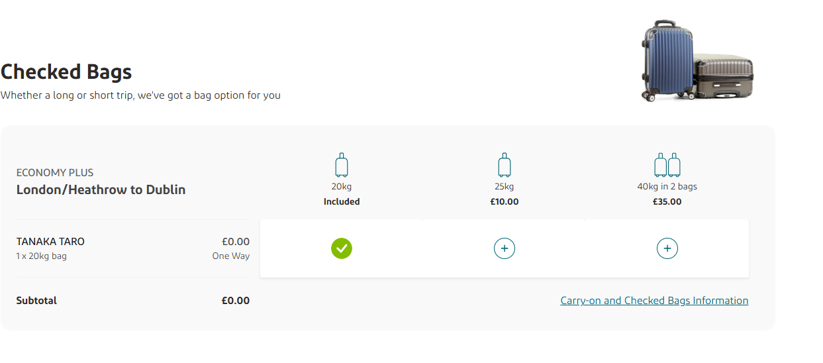This screenshot has width=823, height=363.
Task: Select the £35.00 price label
Action: (667, 201)
